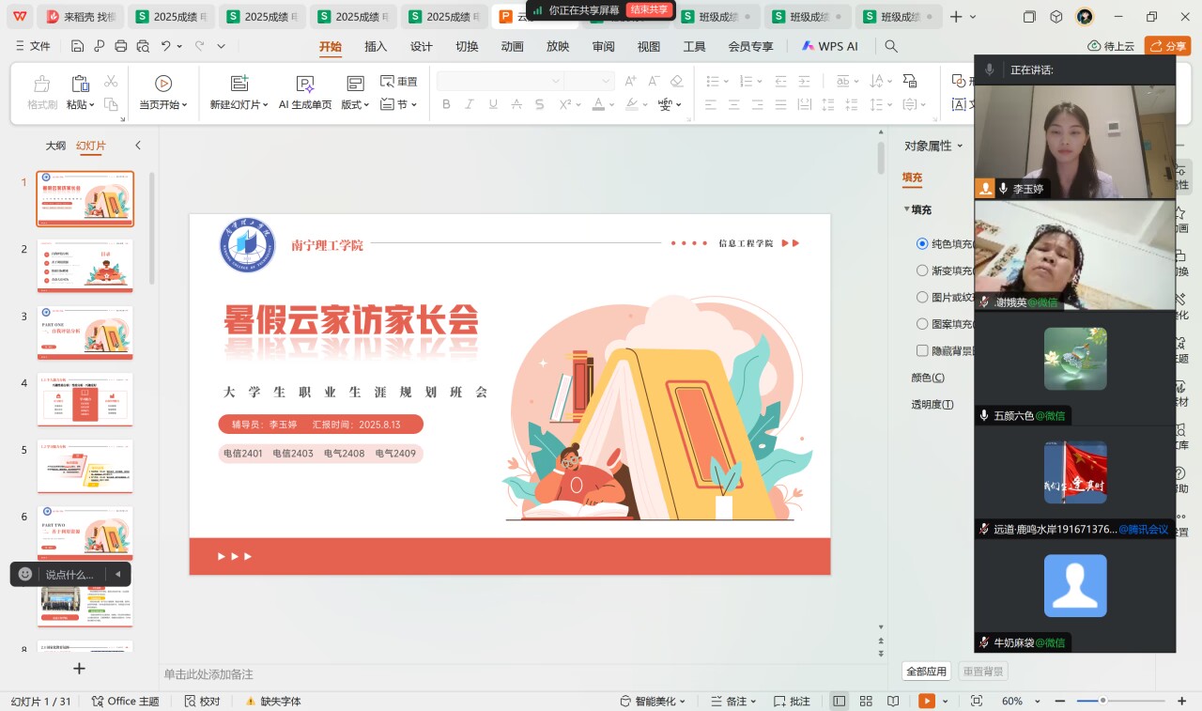1202x711 pixels.
Task: Start slideshow with orange play button
Action: 927,701
